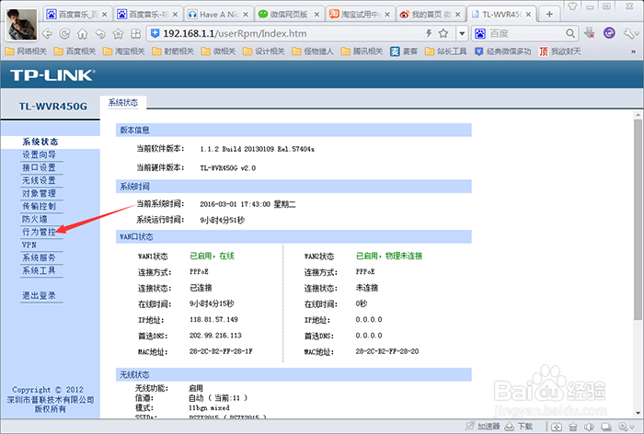Open 下载 in the status bar
This screenshot has width=644, height=434.
(518, 427)
